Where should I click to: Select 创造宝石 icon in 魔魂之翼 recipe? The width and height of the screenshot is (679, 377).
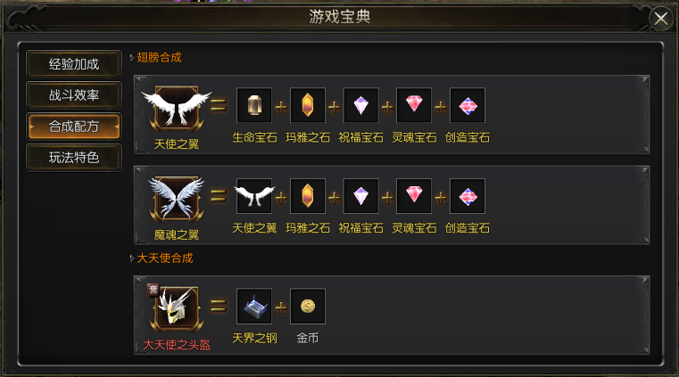click(x=468, y=196)
